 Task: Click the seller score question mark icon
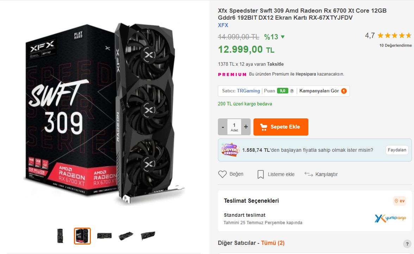[292, 91]
